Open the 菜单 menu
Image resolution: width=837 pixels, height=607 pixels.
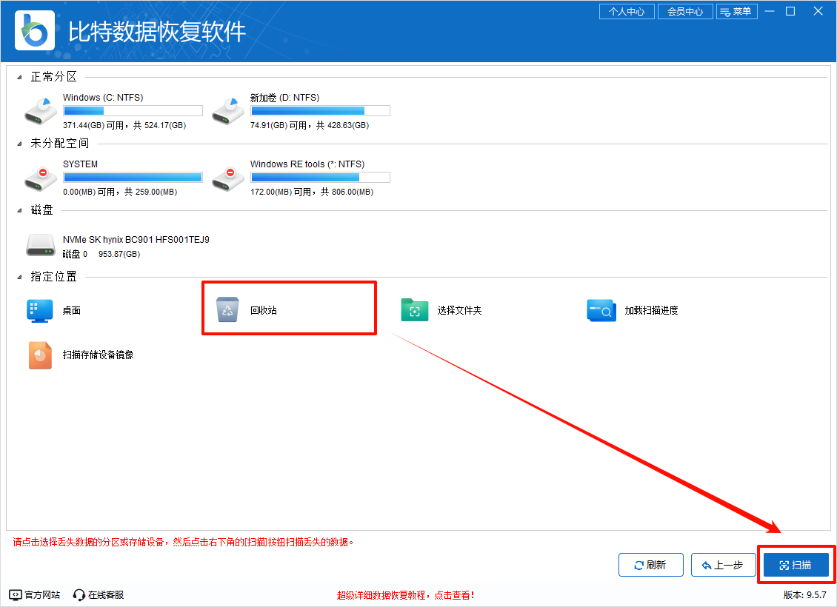tap(736, 12)
